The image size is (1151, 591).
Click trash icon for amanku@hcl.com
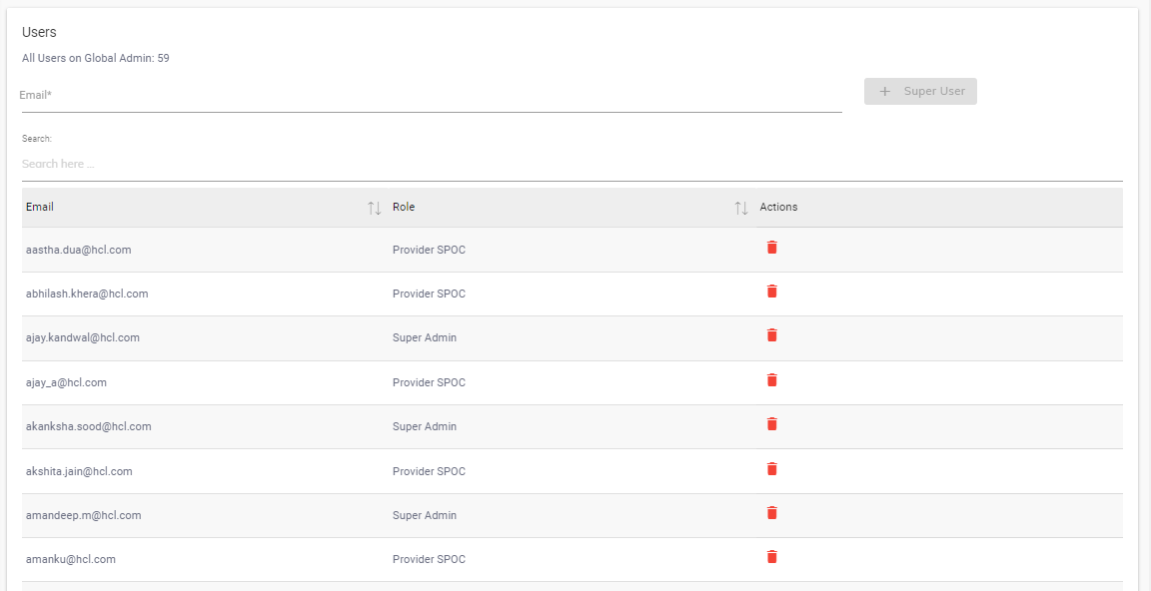coord(772,557)
